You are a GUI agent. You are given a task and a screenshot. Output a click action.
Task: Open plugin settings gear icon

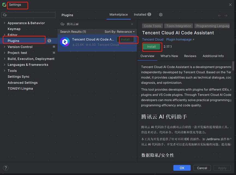click(161, 15)
